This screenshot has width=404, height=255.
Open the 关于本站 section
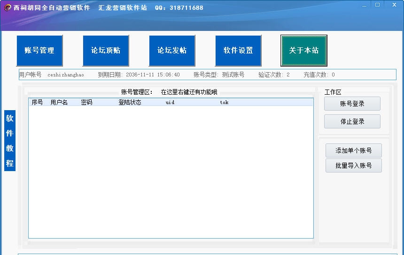click(x=304, y=50)
